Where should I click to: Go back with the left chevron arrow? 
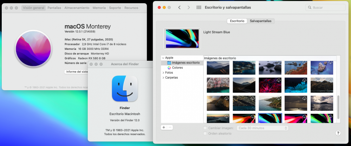click(x=179, y=7)
